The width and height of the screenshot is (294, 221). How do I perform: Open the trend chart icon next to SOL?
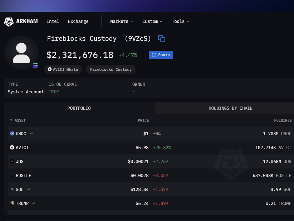(29, 189)
